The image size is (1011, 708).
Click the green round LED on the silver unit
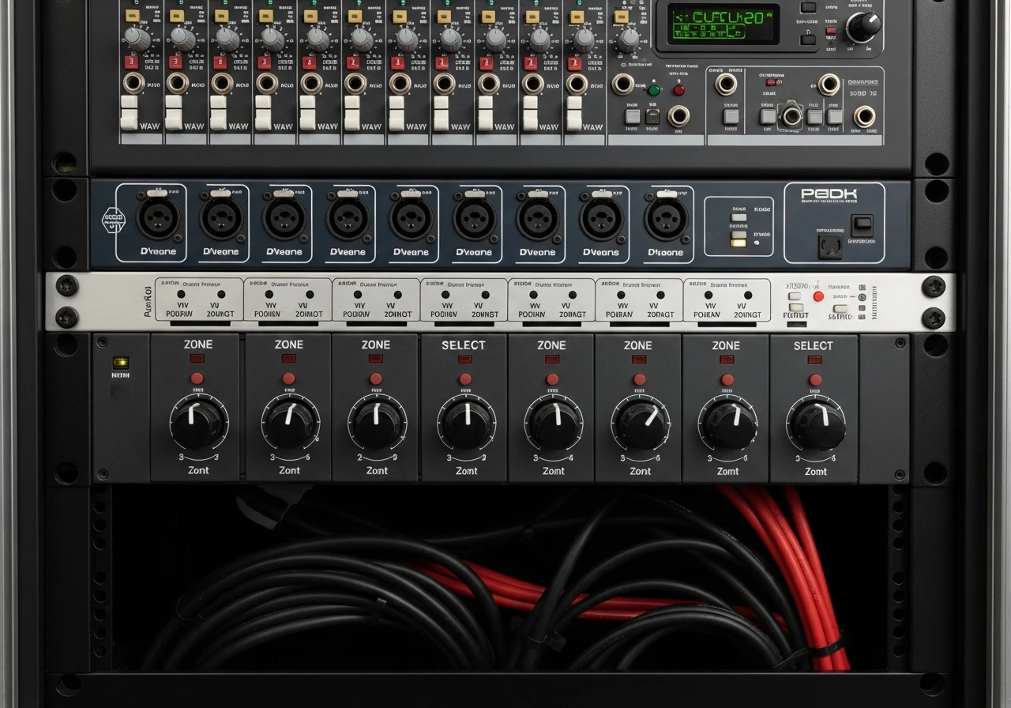[862, 298]
